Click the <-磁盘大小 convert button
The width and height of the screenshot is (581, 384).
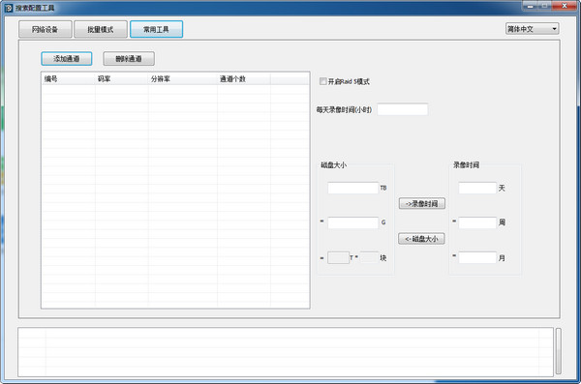(421, 239)
